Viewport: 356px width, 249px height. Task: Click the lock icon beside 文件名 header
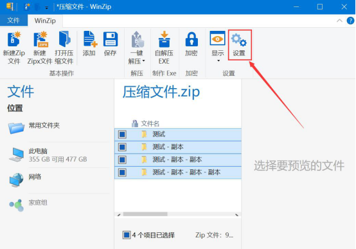pos(135,124)
